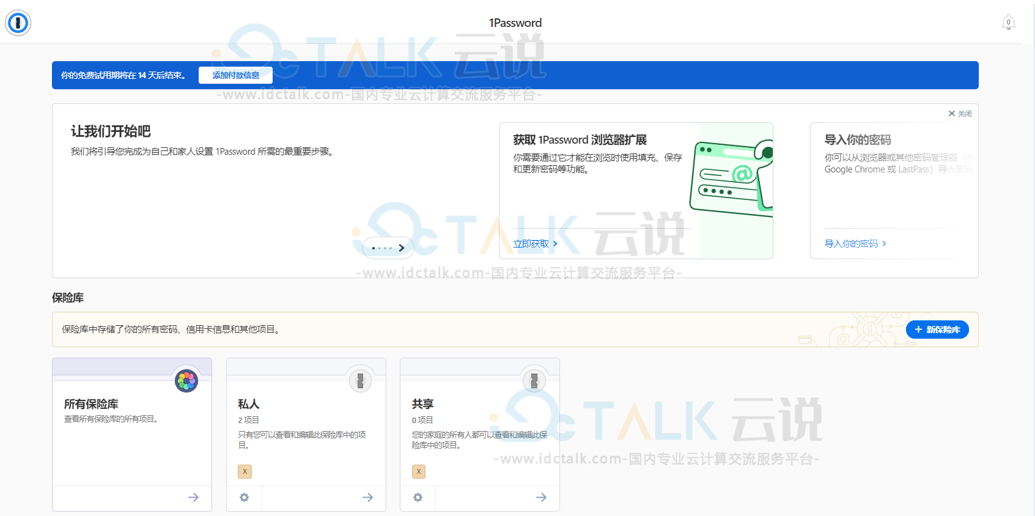
Task: Click the 添加付款信息 button
Action: pos(235,75)
